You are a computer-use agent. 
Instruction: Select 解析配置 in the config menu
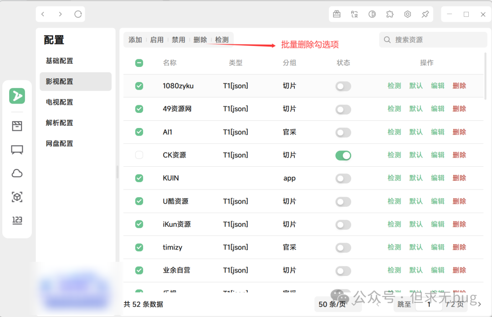[60, 123]
